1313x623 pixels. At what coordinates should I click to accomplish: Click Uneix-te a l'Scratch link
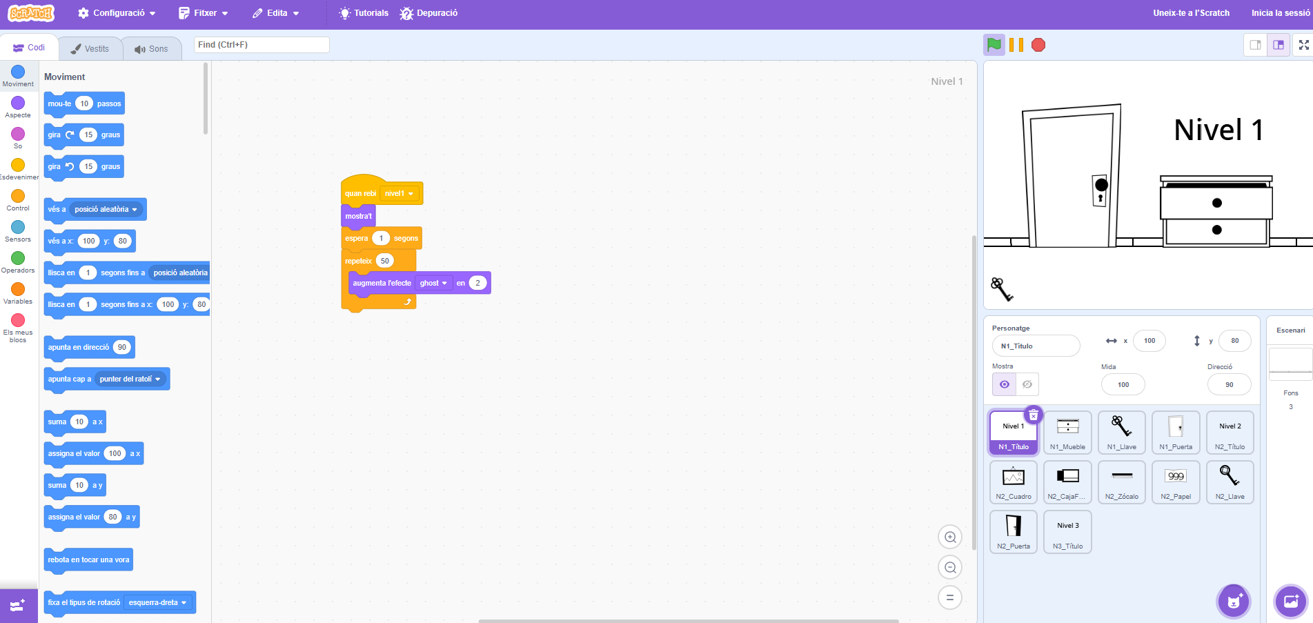[1191, 13]
